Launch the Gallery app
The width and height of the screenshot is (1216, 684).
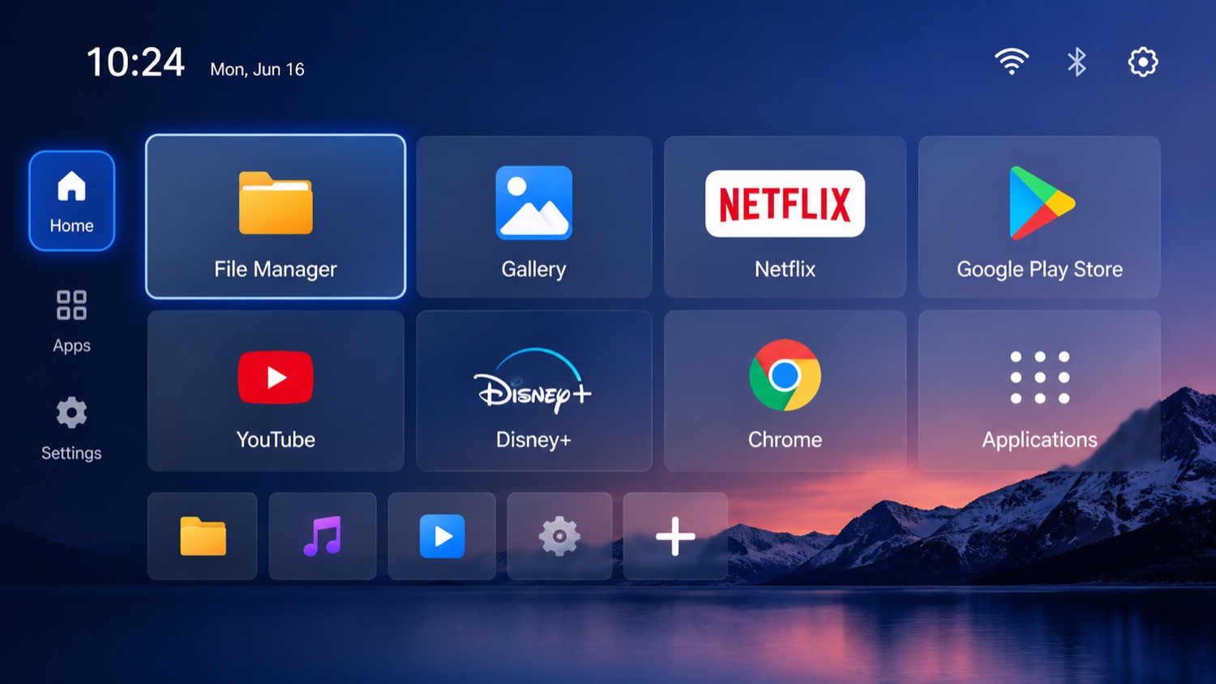[534, 216]
